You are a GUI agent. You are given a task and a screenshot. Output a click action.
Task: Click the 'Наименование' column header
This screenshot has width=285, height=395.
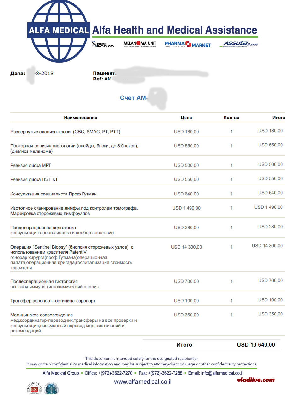[81, 118]
